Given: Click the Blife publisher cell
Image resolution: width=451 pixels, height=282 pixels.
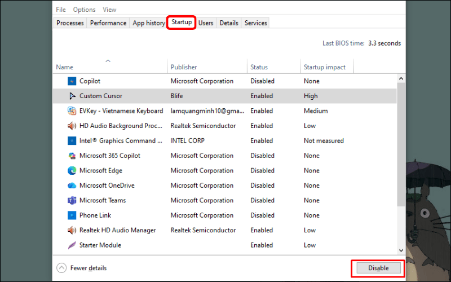Looking at the screenshot, I should tap(176, 96).
